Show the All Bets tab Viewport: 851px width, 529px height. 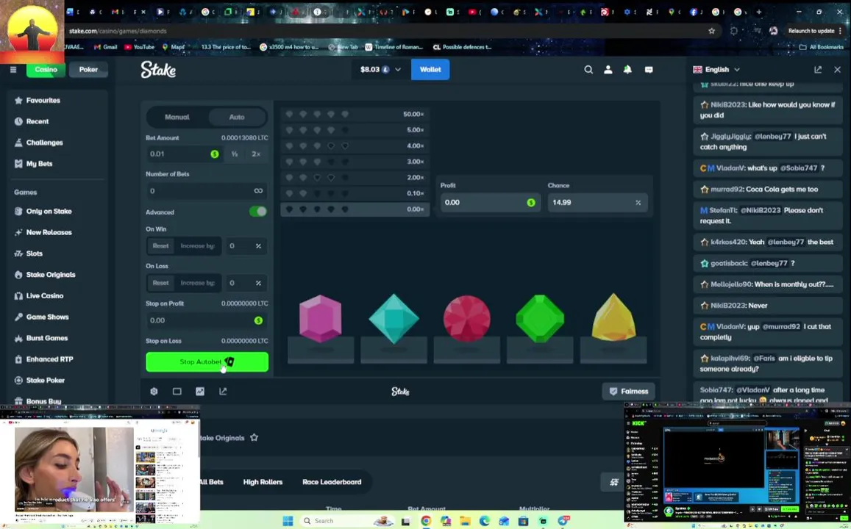(x=211, y=482)
